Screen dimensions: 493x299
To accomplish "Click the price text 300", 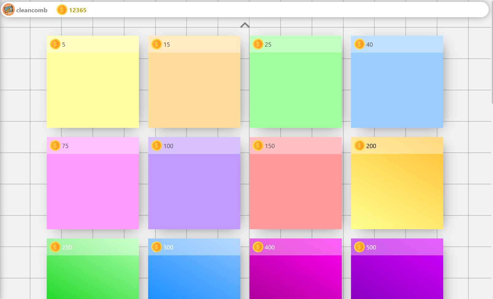I will click(x=168, y=247).
